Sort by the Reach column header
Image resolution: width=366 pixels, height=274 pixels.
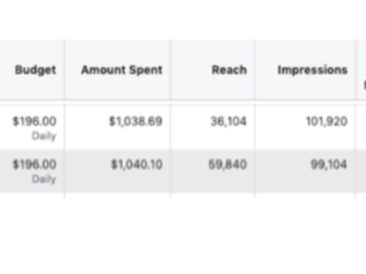coord(229,70)
